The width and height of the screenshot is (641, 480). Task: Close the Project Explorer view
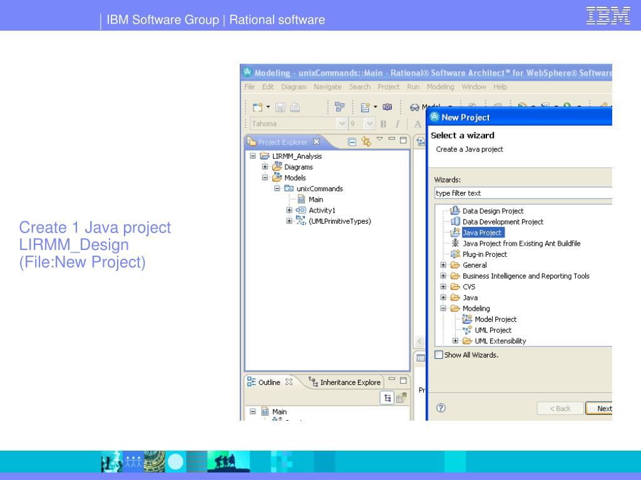point(316,142)
